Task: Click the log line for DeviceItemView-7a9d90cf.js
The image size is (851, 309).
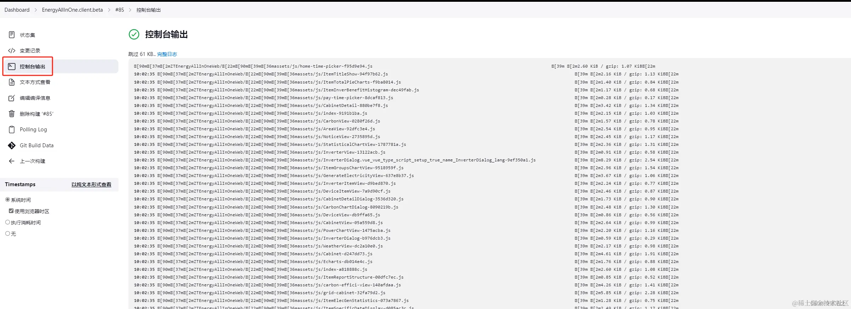Action: pos(406,191)
